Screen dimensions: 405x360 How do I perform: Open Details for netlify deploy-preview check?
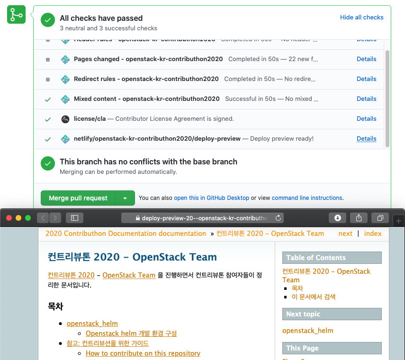pyautogui.click(x=366, y=139)
